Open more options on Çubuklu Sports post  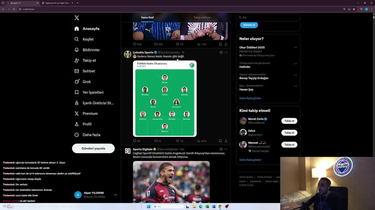(226, 52)
